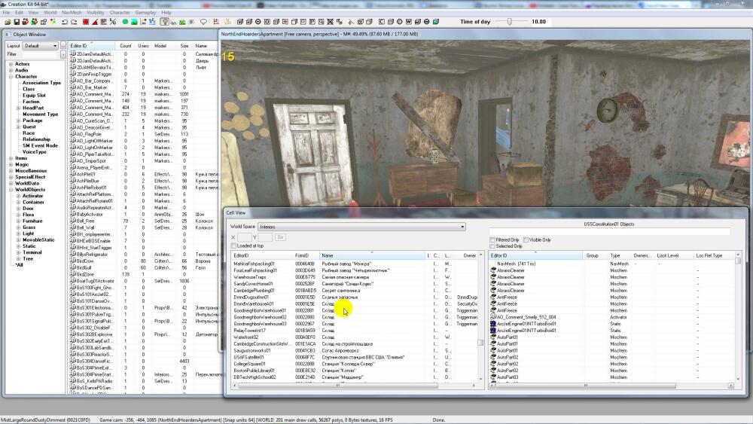Expand the Magic tree node
Viewport: 753px width, 424px height.
[x=11, y=164]
